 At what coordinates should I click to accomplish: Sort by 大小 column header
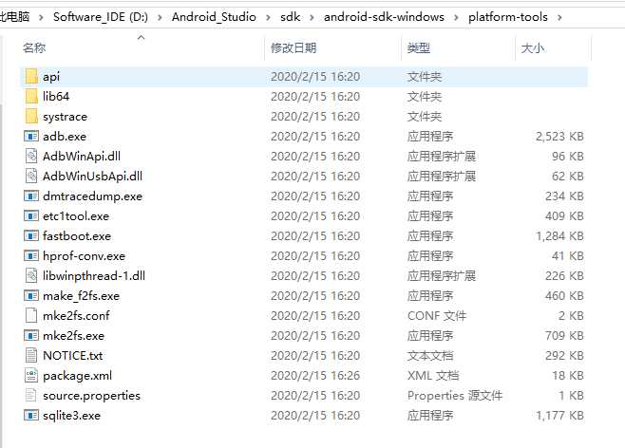pyautogui.click(x=533, y=48)
